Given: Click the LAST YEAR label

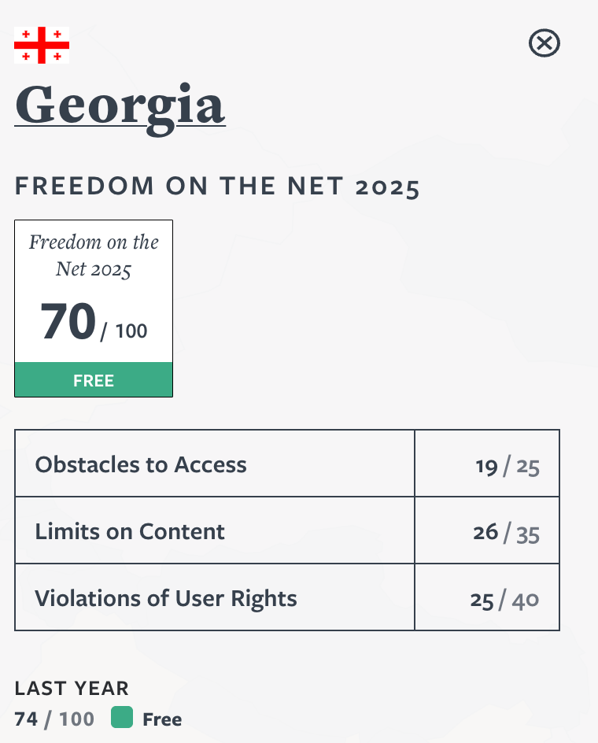Looking at the screenshot, I should point(72,688).
